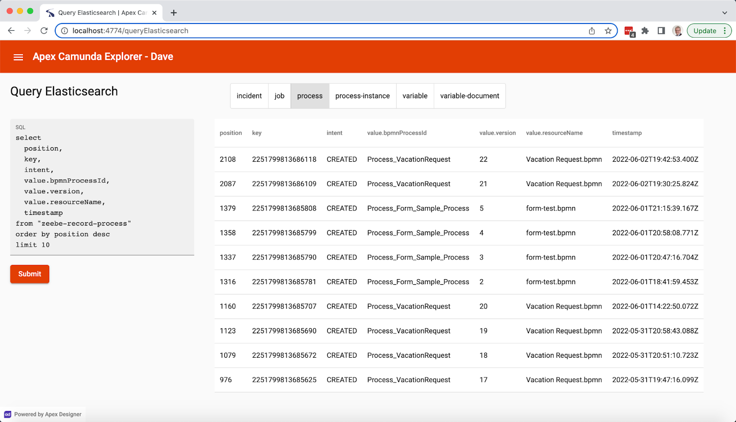Viewport: 736px width, 422px height.
Task: Select the incident tab
Action: point(249,96)
